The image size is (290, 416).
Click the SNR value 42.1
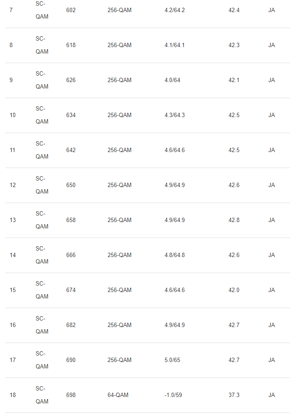(234, 80)
